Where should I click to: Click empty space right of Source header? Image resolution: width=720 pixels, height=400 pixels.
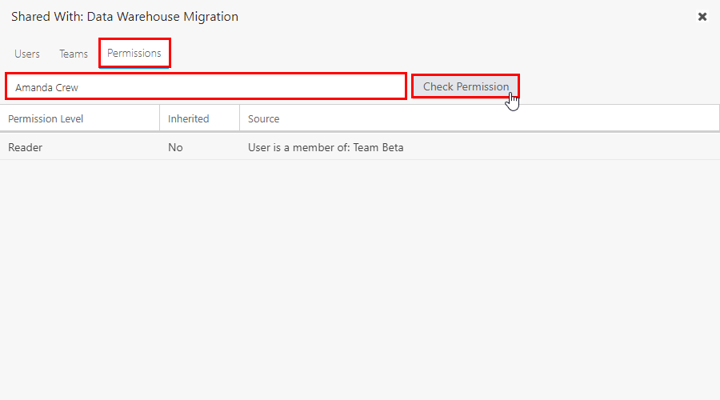pos(499,118)
